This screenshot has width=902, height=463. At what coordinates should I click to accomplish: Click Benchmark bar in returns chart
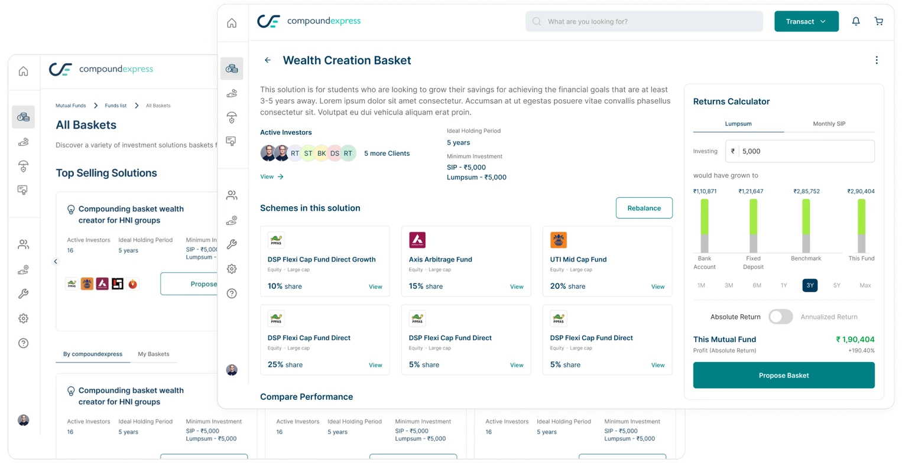point(806,226)
